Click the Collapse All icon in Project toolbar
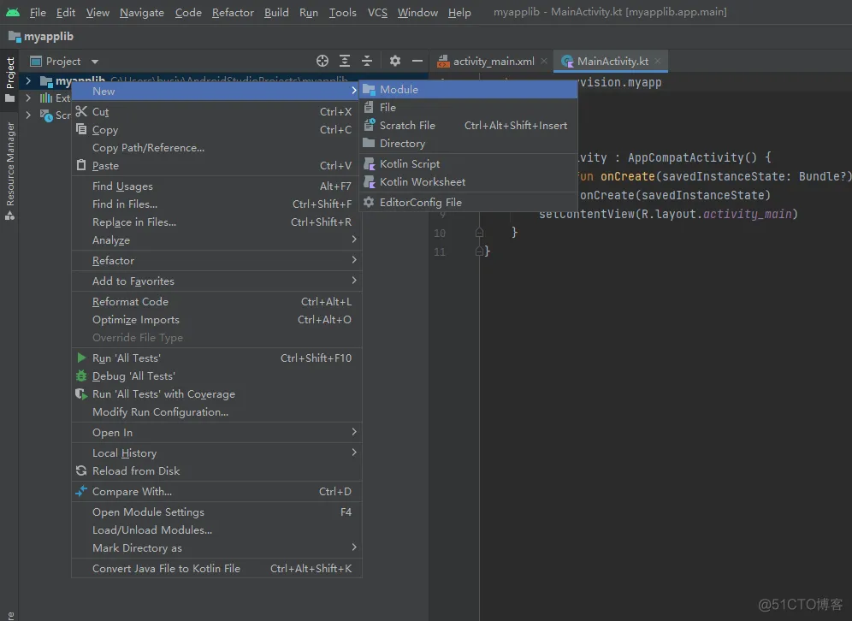 pyautogui.click(x=367, y=61)
